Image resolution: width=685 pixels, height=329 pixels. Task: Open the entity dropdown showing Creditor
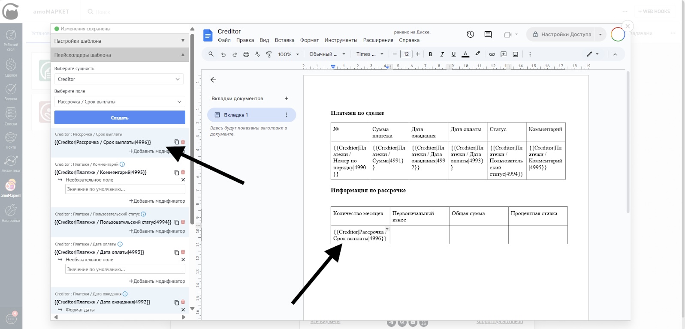point(119,79)
